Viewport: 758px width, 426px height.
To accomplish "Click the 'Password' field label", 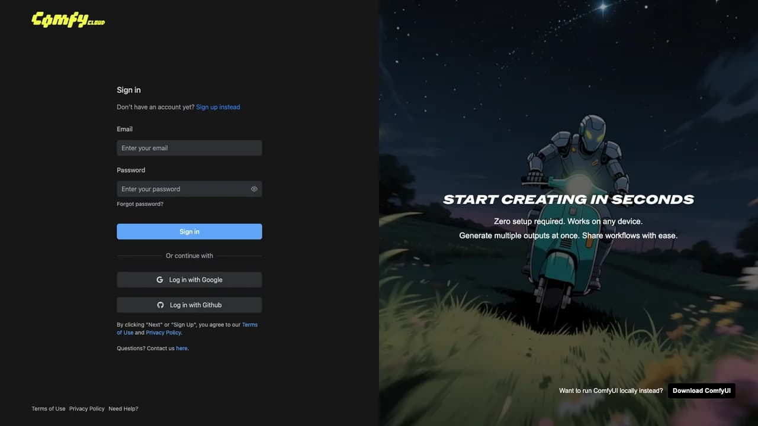I will click(131, 170).
